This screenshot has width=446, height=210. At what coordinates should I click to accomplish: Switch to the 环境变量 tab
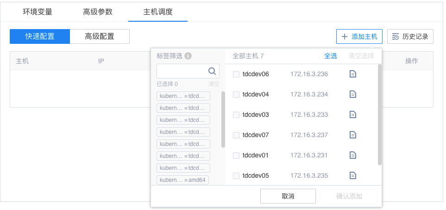pos(38,12)
